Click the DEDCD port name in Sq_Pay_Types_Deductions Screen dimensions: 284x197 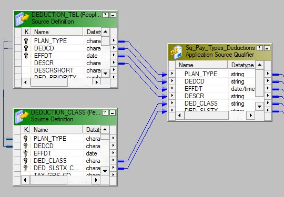195,81
